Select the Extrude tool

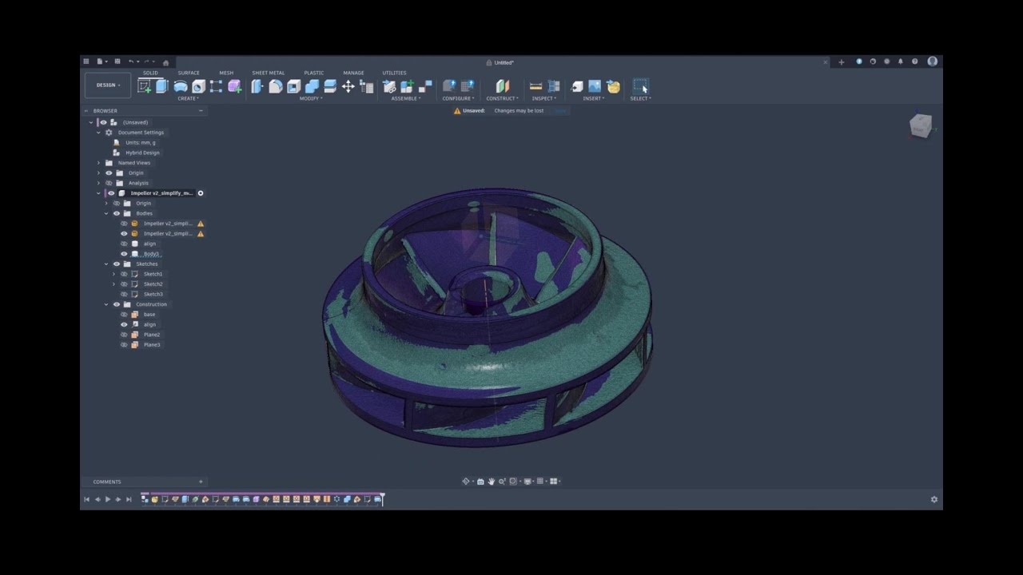pyautogui.click(x=161, y=86)
